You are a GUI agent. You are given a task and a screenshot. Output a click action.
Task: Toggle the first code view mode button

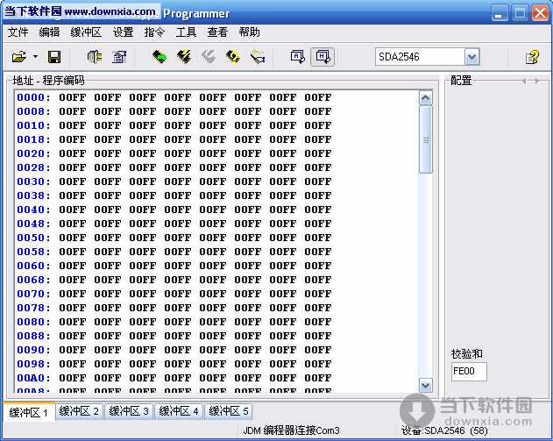coord(298,57)
